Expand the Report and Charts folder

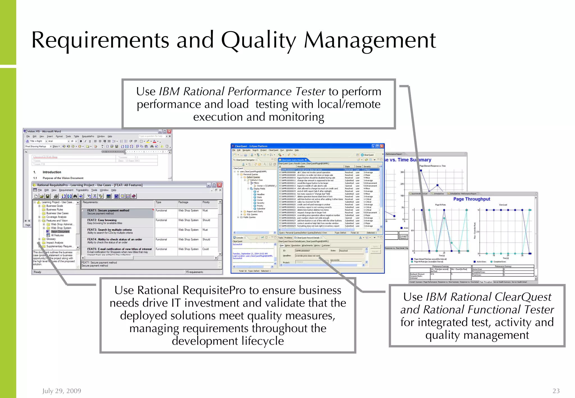pyautogui.click(x=241, y=212)
